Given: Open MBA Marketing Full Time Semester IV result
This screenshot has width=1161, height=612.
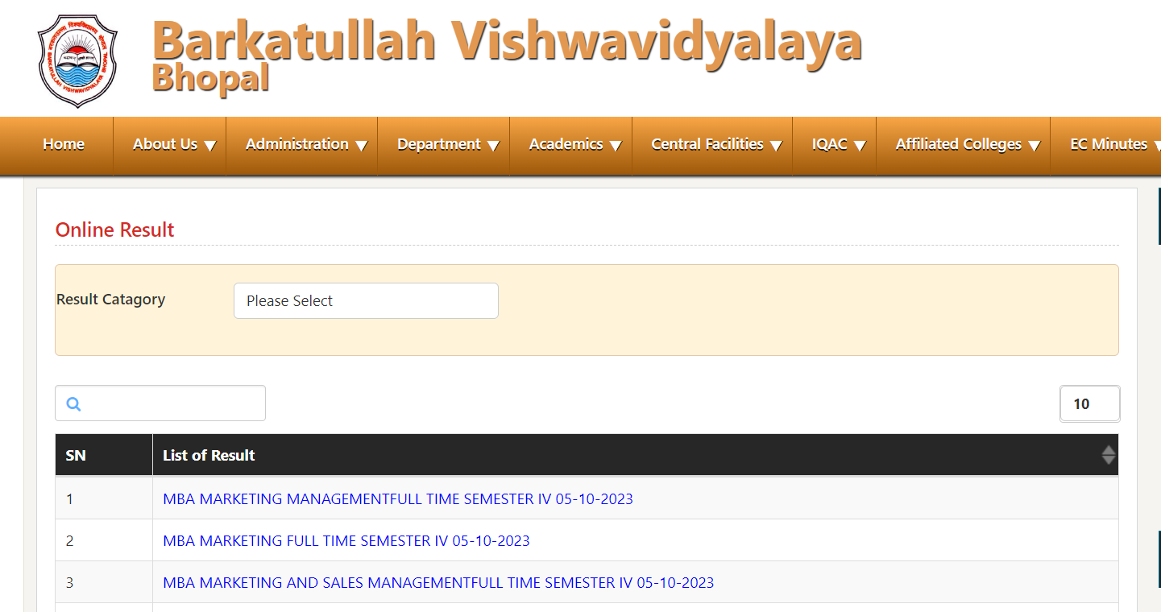Looking at the screenshot, I should pyautogui.click(x=346, y=541).
